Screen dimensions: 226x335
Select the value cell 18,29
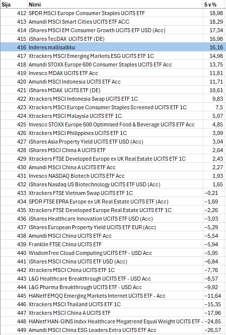[213, 22]
